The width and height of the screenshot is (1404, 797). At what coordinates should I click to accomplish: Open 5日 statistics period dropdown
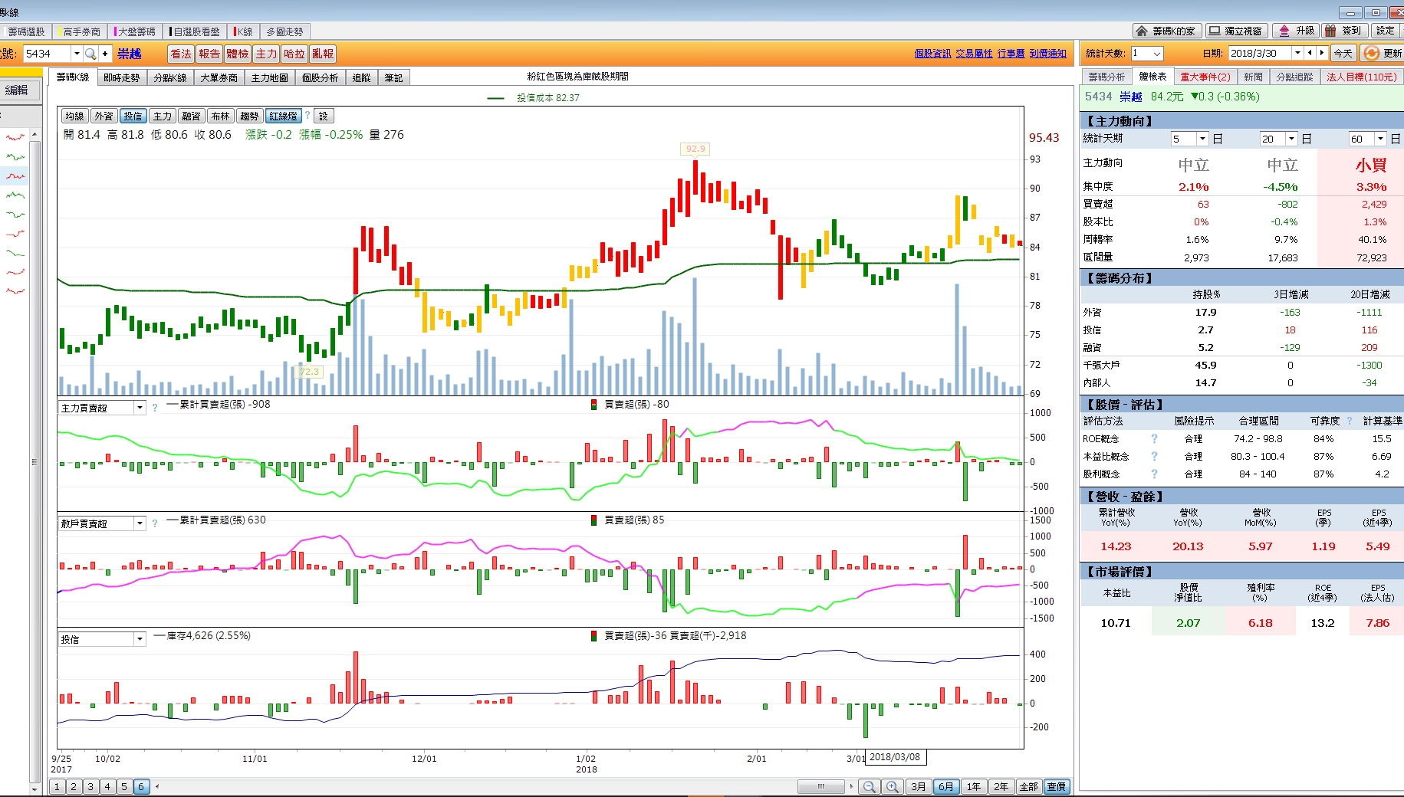[1202, 139]
